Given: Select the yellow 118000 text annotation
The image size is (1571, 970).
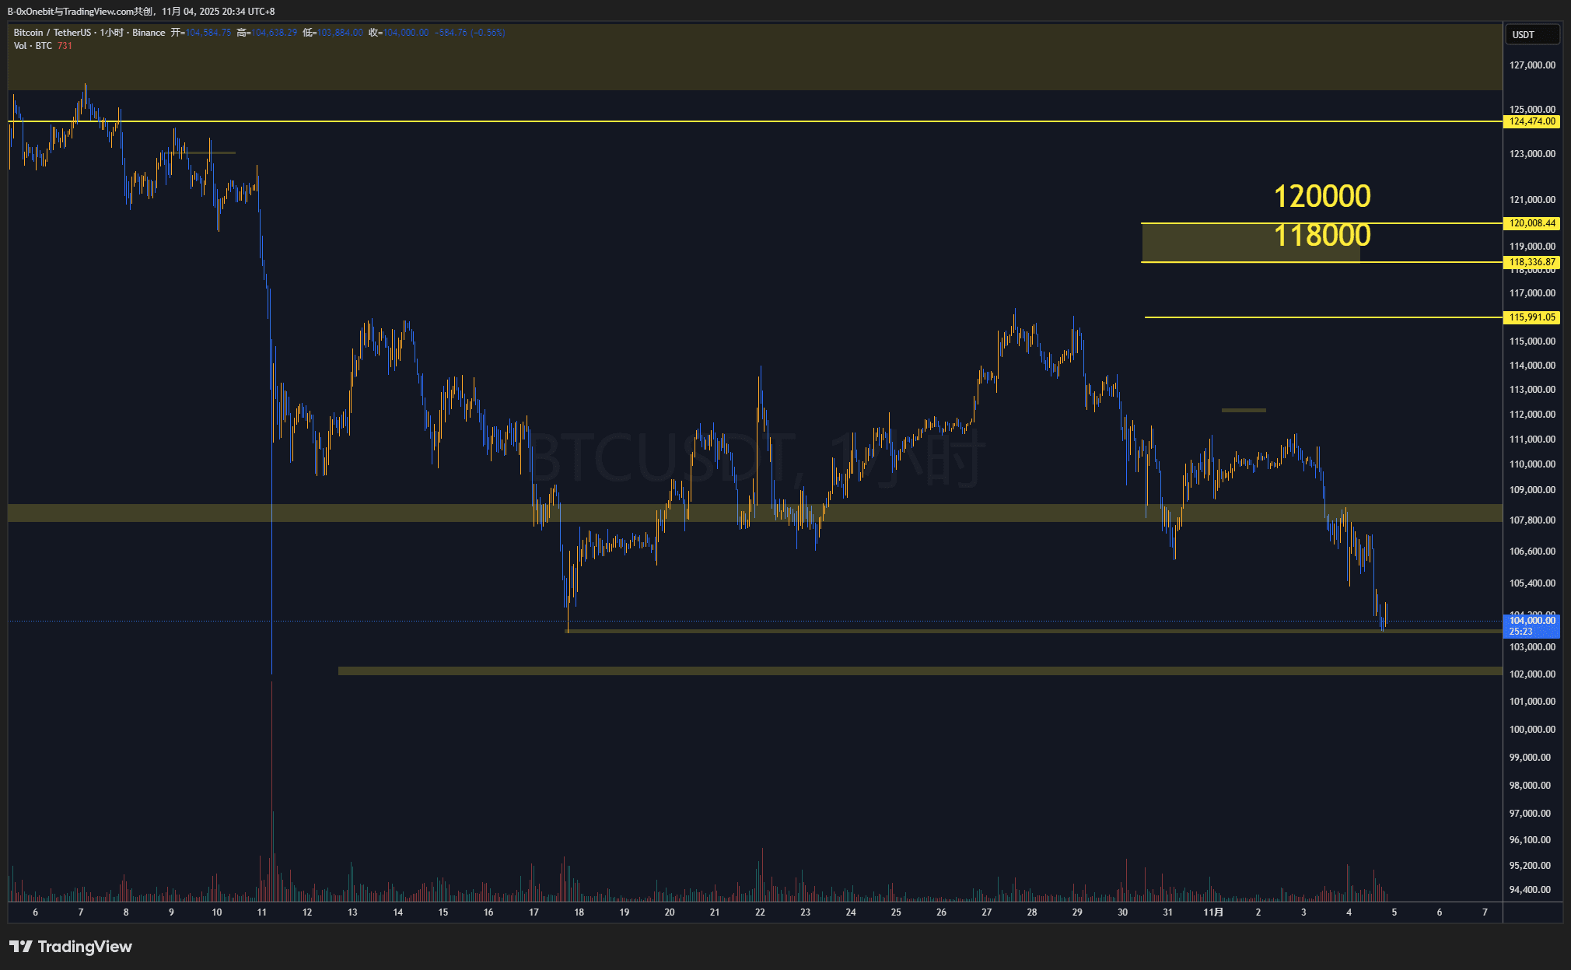Looking at the screenshot, I should (1321, 236).
